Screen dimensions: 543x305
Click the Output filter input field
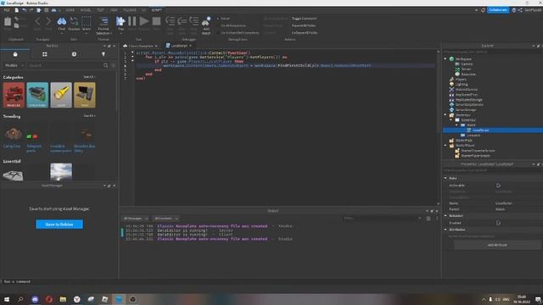coord(383,219)
